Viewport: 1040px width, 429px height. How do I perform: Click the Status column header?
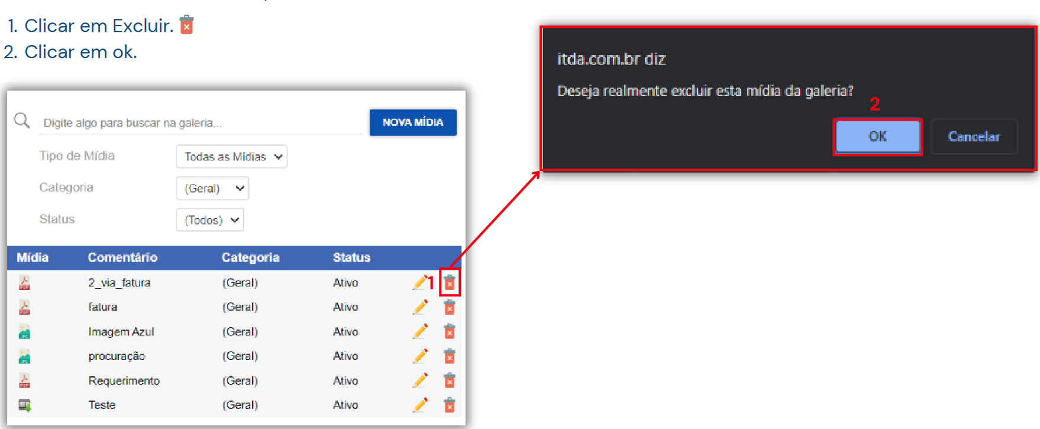[351, 257]
